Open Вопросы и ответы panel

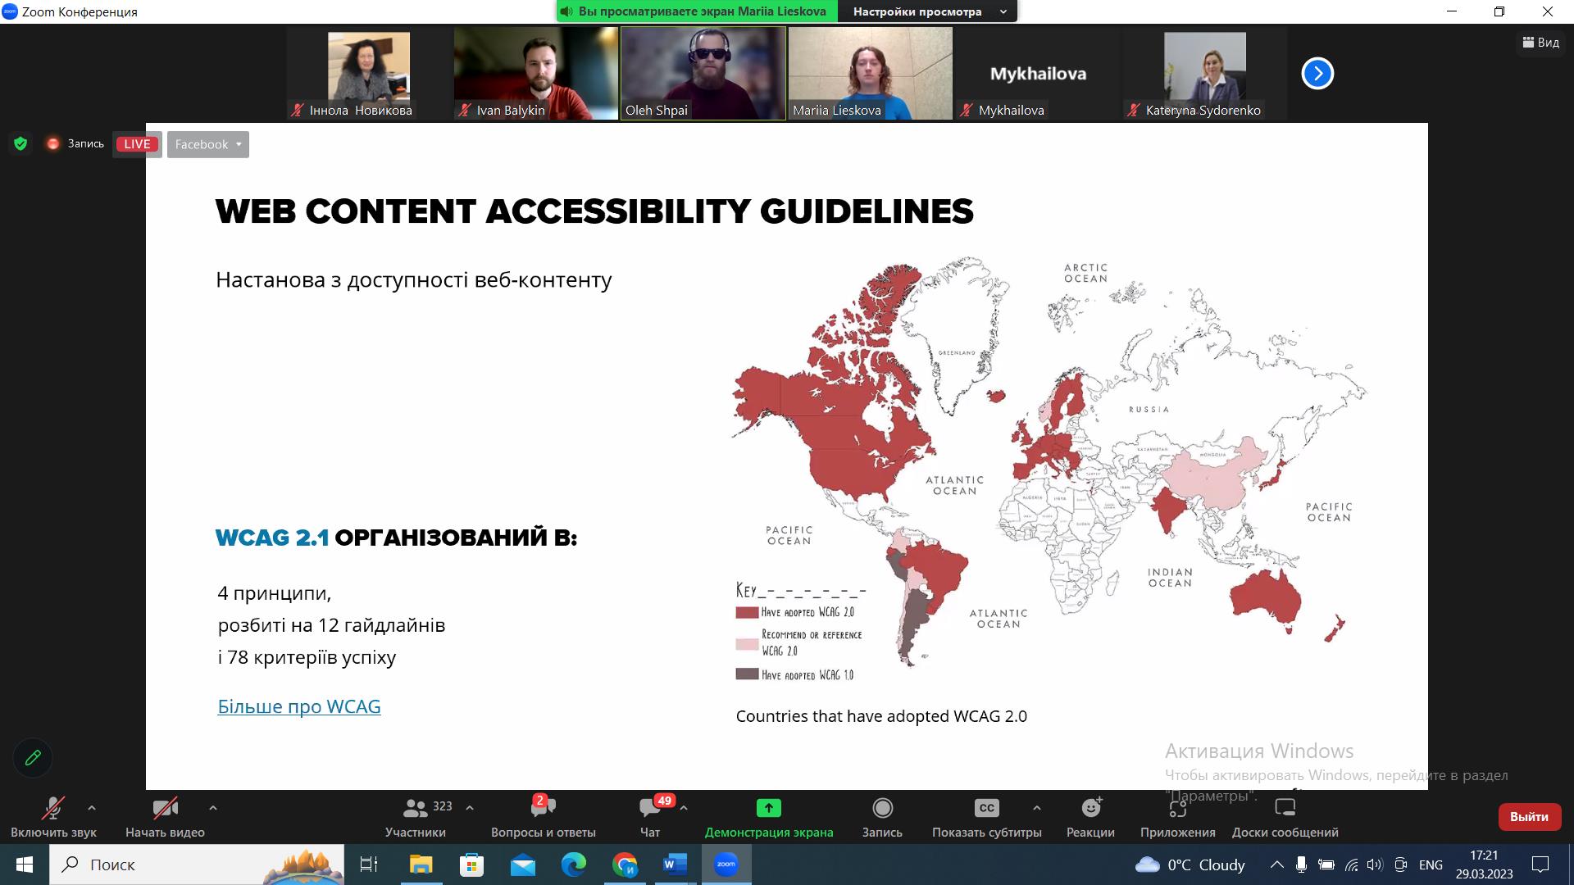[543, 817]
